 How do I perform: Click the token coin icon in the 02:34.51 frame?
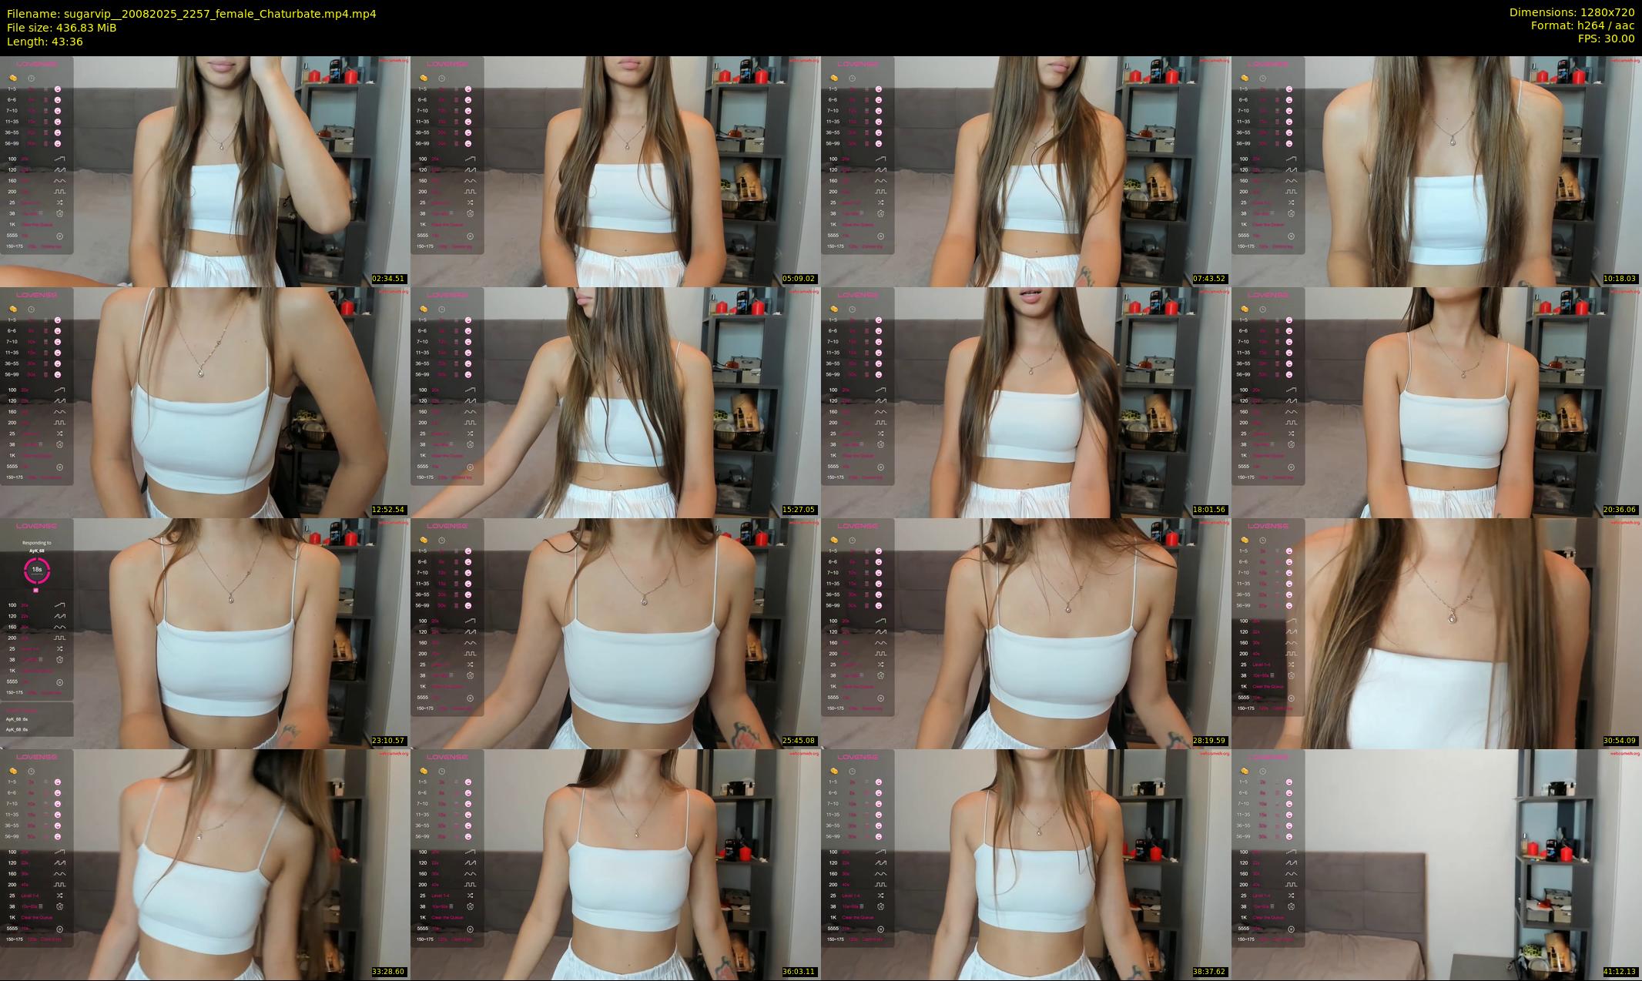pos(13,78)
